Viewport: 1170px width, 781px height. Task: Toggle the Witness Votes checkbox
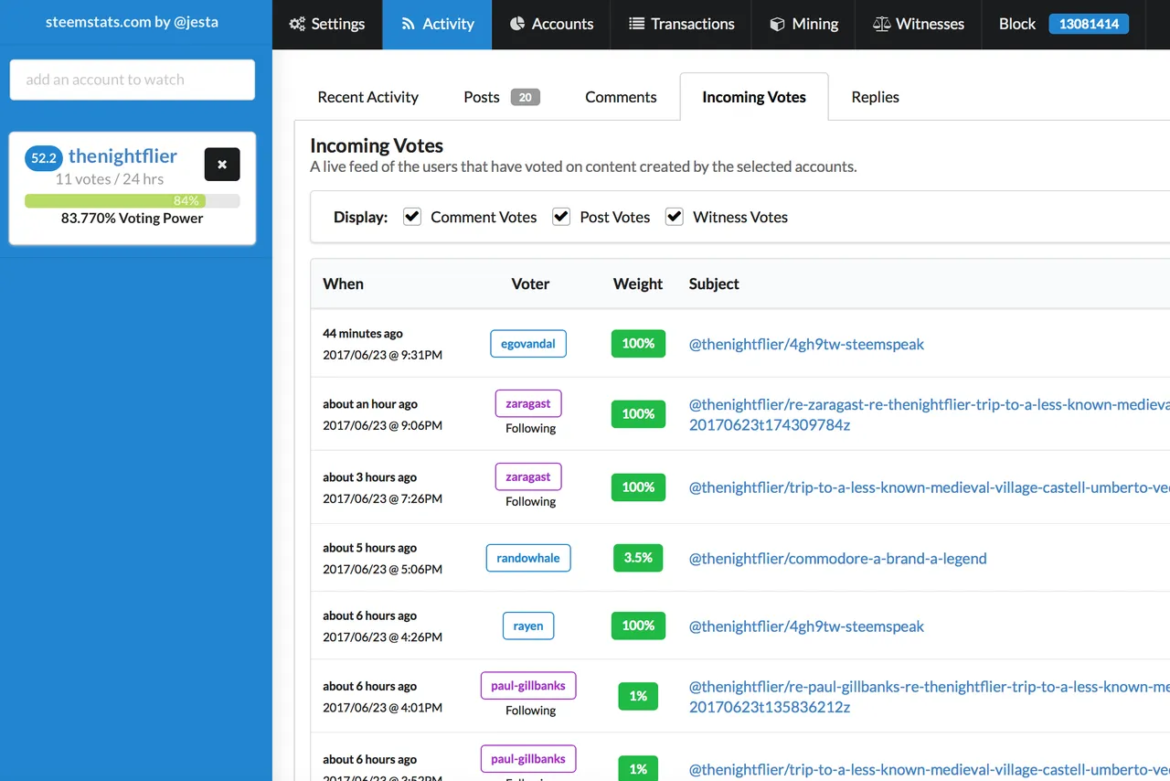coord(675,217)
